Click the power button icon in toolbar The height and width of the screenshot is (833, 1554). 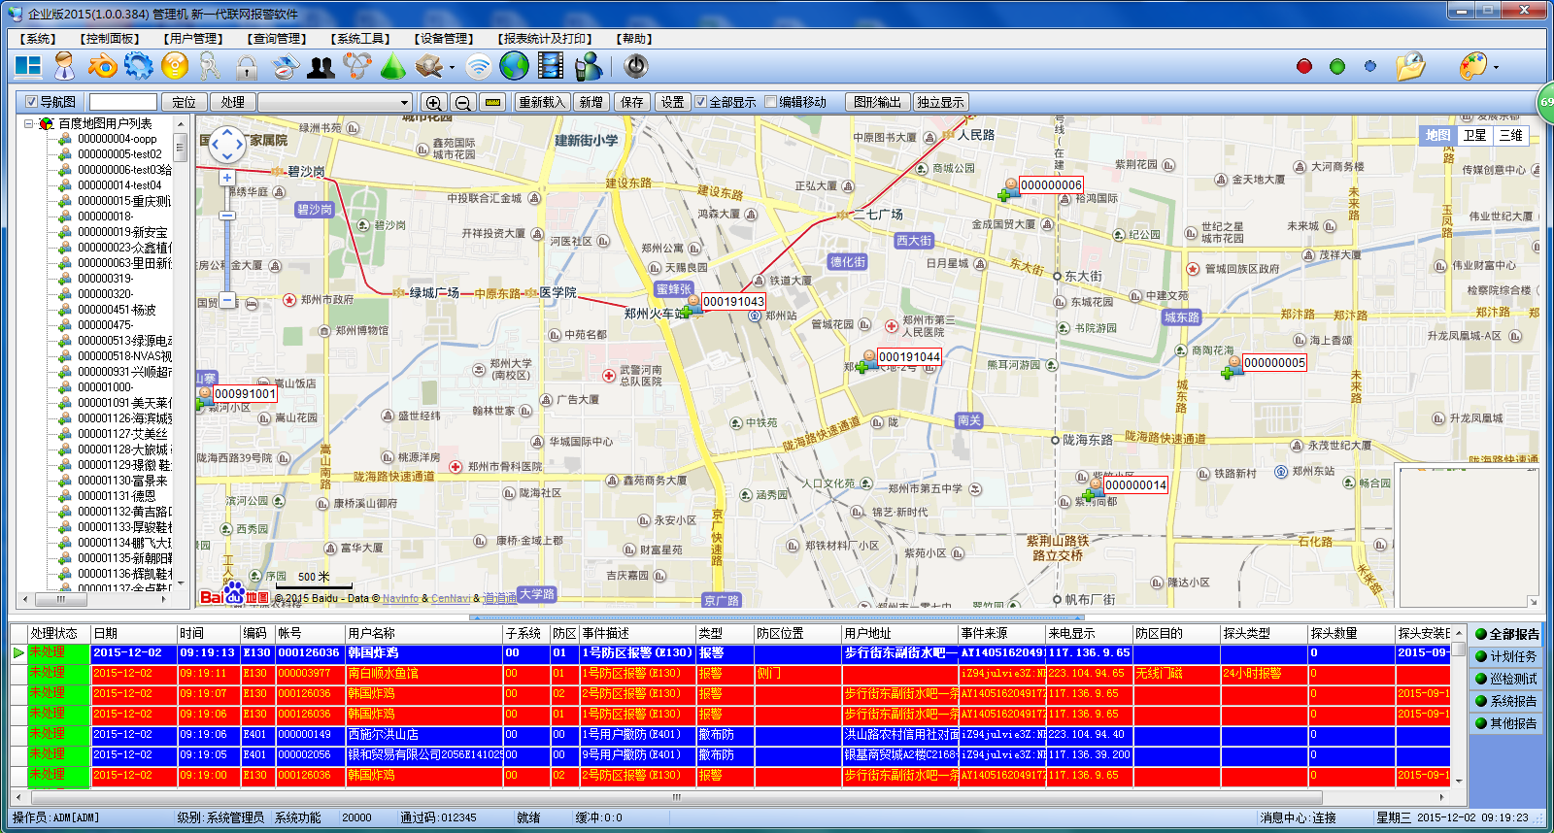[x=635, y=66]
